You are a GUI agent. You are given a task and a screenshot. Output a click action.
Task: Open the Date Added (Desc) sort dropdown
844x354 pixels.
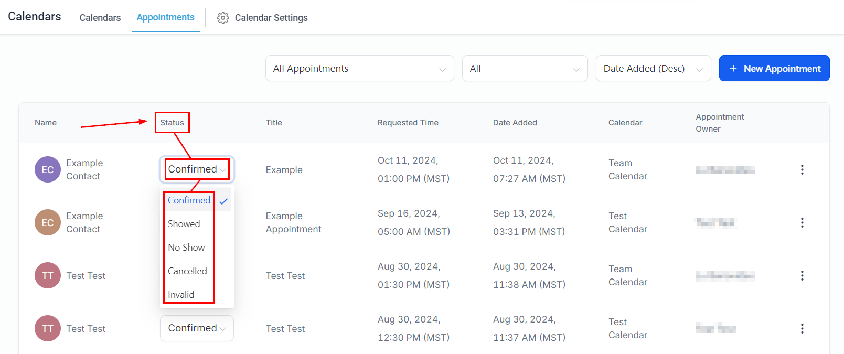click(x=653, y=68)
